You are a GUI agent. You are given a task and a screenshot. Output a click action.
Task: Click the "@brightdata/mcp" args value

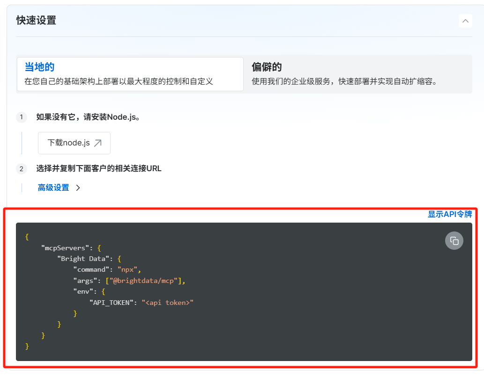[x=143, y=281]
